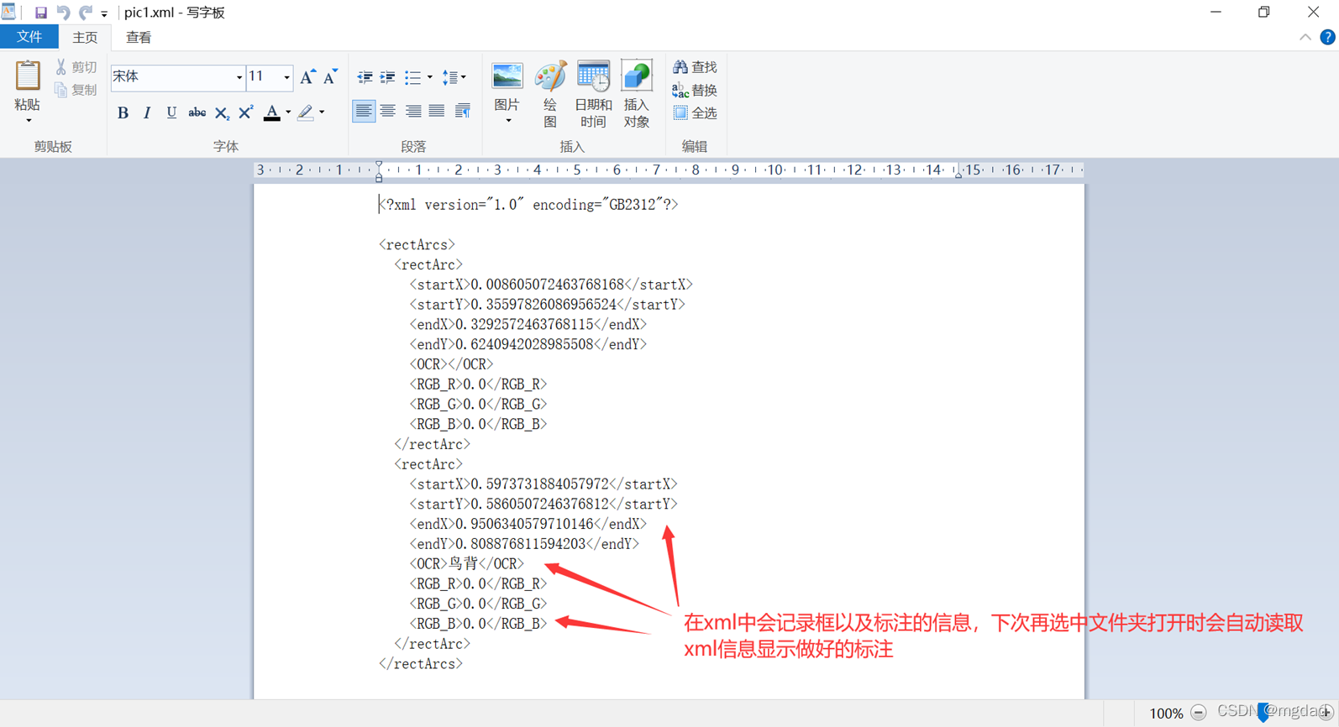Open the line spacing dropdown

454,77
